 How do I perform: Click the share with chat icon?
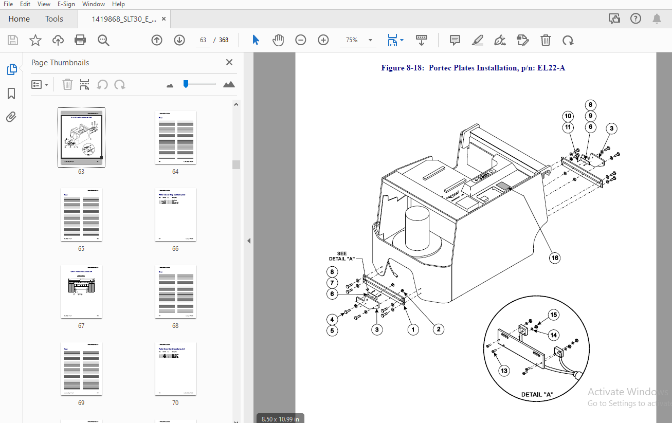pyautogui.click(x=614, y=19)
